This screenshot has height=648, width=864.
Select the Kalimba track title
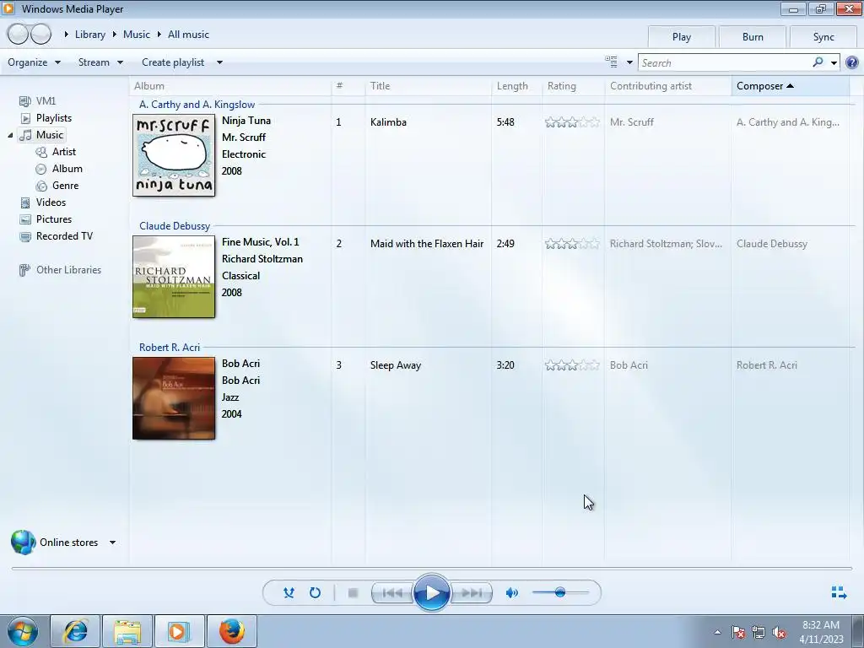click(388, 122)
